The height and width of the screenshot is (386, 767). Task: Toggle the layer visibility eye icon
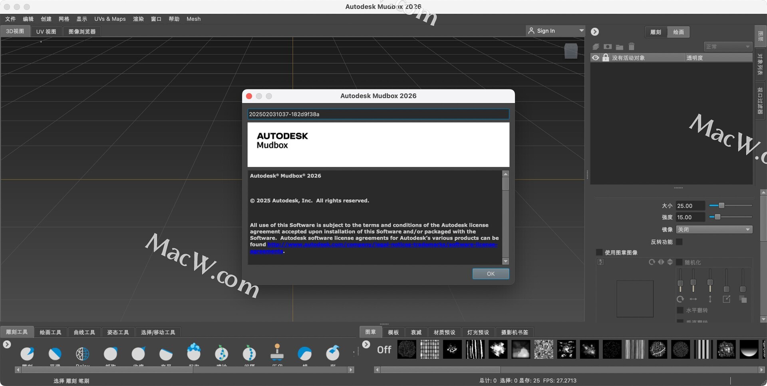pos(595,58)
